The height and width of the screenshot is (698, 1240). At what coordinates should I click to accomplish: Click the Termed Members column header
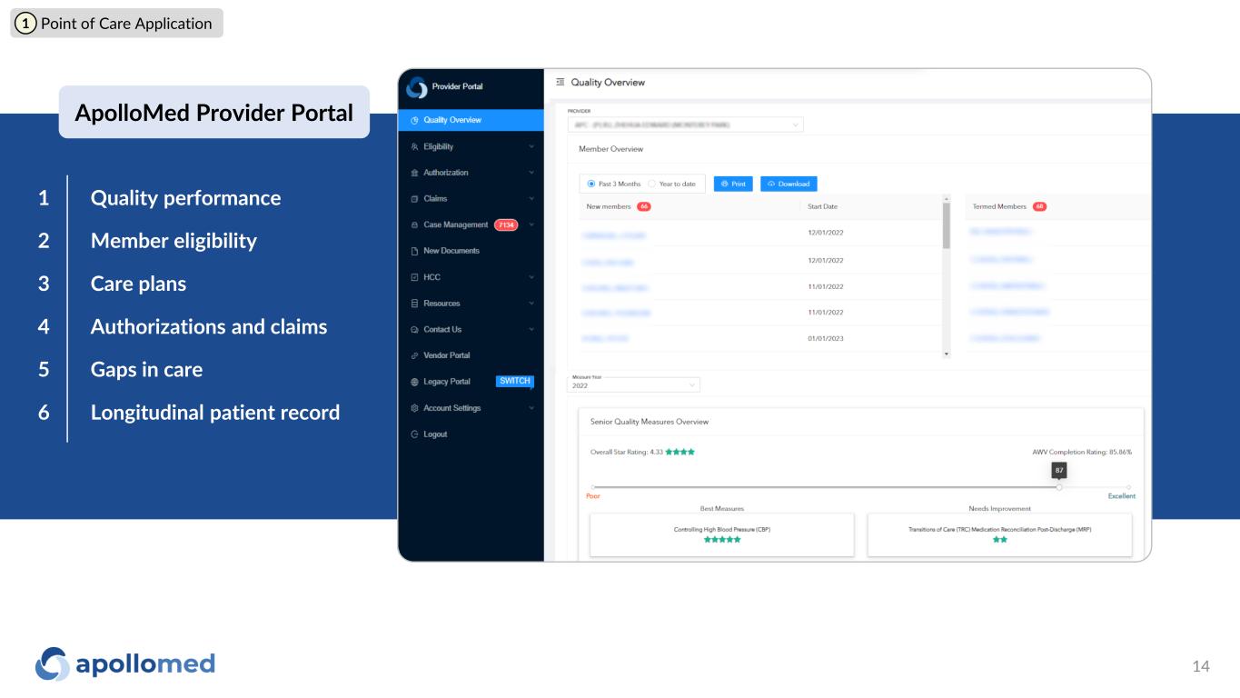coord(999,206)
